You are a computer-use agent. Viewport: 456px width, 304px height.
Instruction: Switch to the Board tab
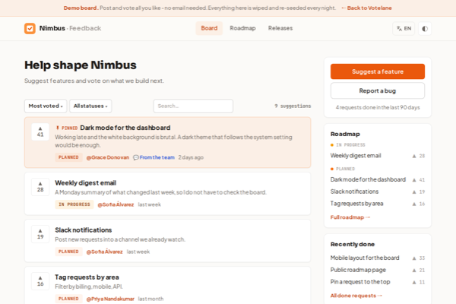(x=209, y=28)
